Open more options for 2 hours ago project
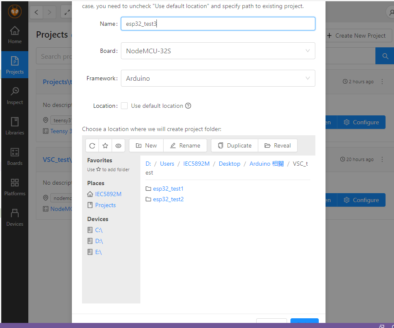Image resolution: width=394 pixels, height=328 pixels. (382, 82)
